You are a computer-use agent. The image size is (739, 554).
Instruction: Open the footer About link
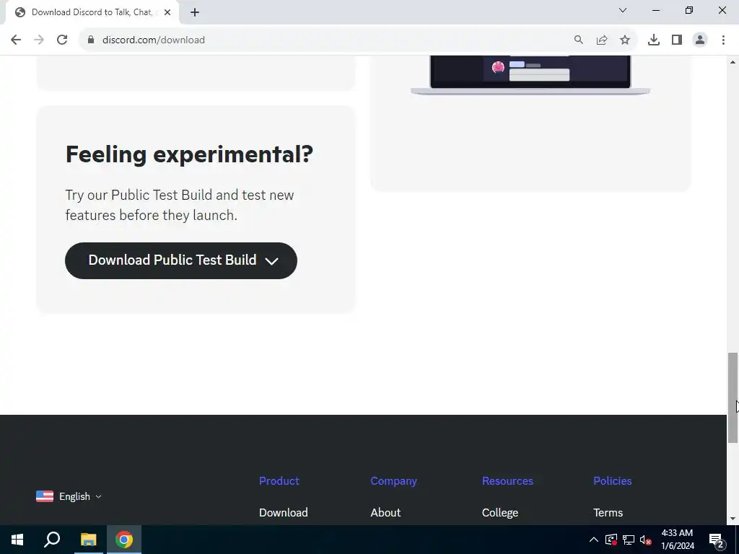pyautogui.click(x=385, y=513)
